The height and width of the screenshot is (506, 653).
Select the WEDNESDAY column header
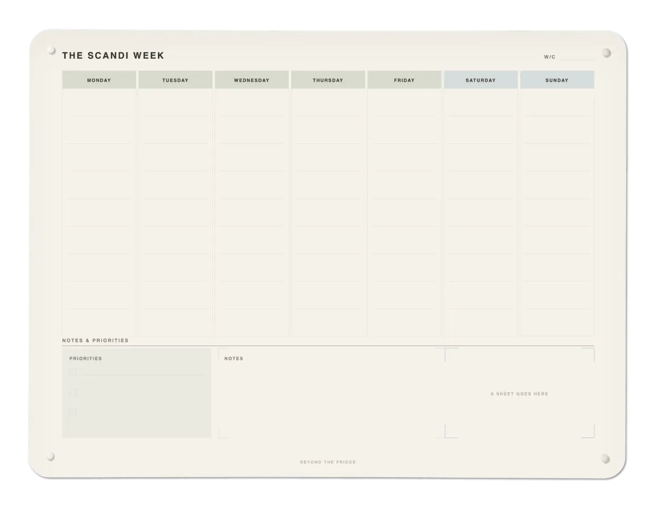251,80
